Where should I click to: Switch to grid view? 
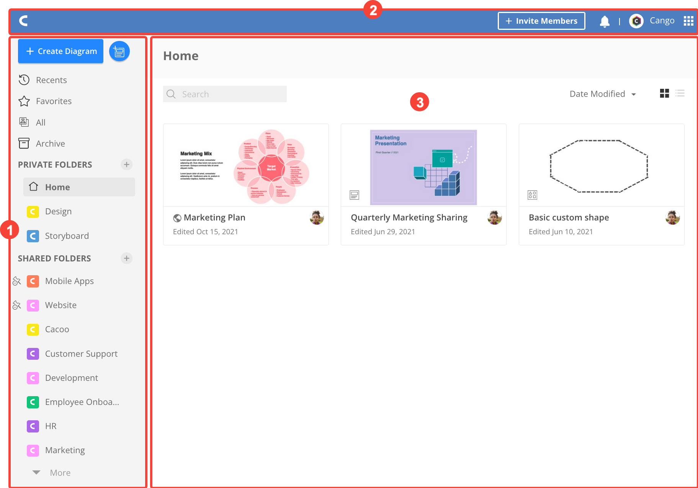coord(664,93)
